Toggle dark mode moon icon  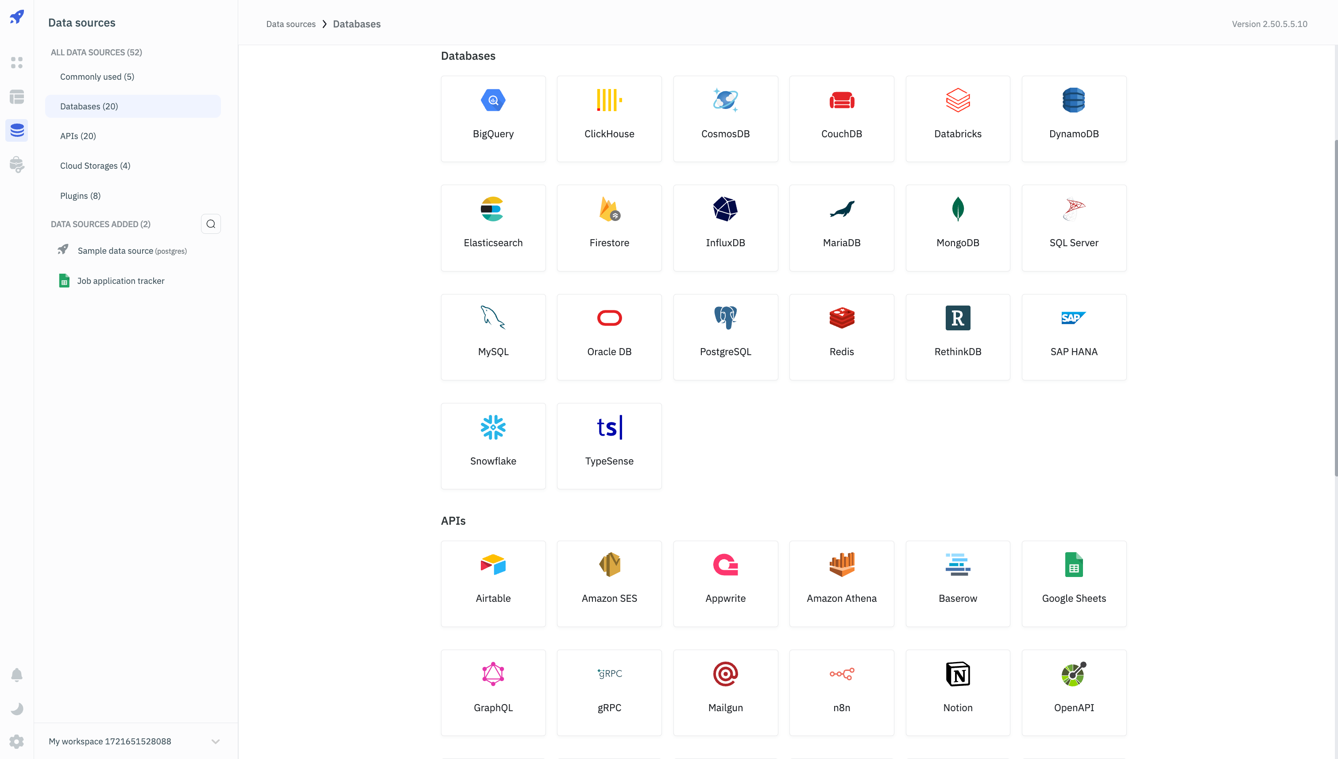pyautogui.click(x=17, y=709)
